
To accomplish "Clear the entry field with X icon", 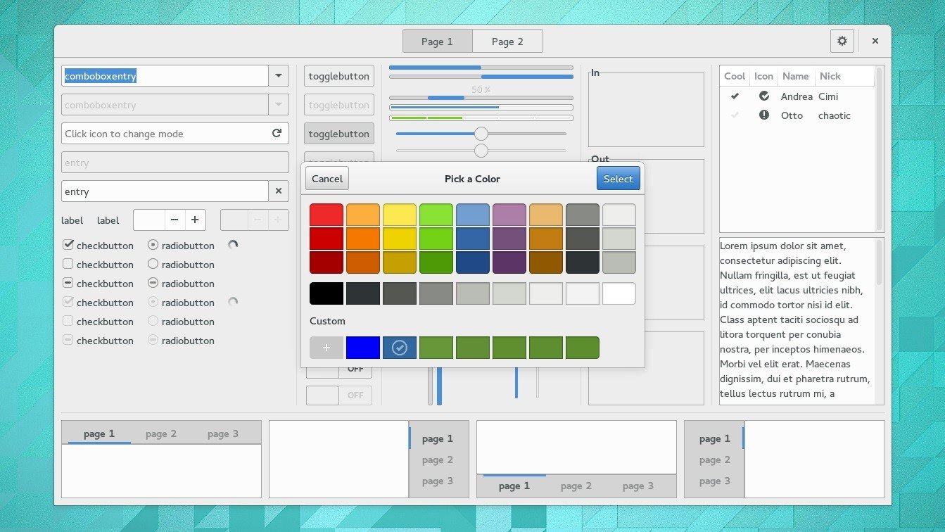I will (278, 191).
